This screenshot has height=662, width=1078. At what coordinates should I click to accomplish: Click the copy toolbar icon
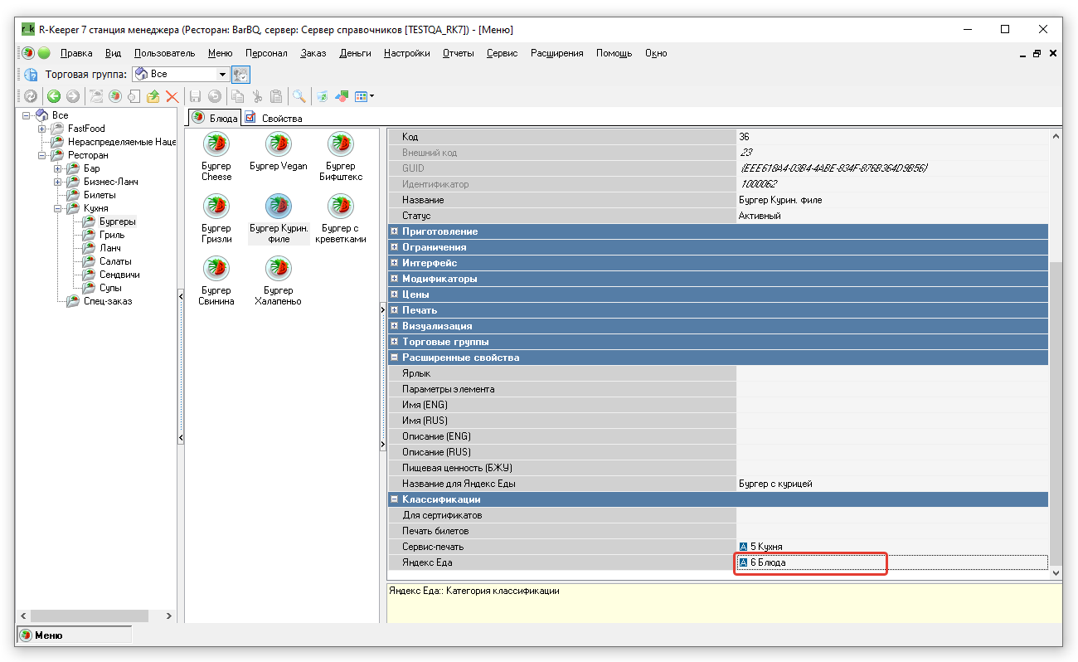click(237, 96)
